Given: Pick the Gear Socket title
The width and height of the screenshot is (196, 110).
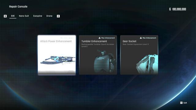Looking at the screenshot, I should (x=129, y=41).
